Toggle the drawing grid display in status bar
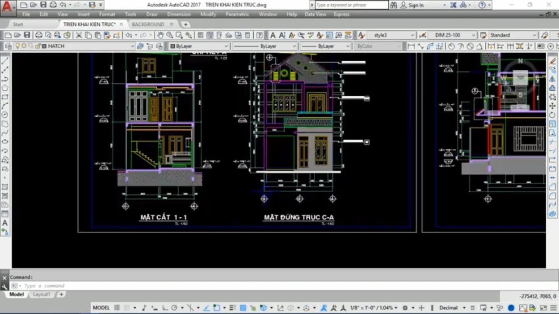559x314 pixels. pyautogui.click(x=117, y=307)
